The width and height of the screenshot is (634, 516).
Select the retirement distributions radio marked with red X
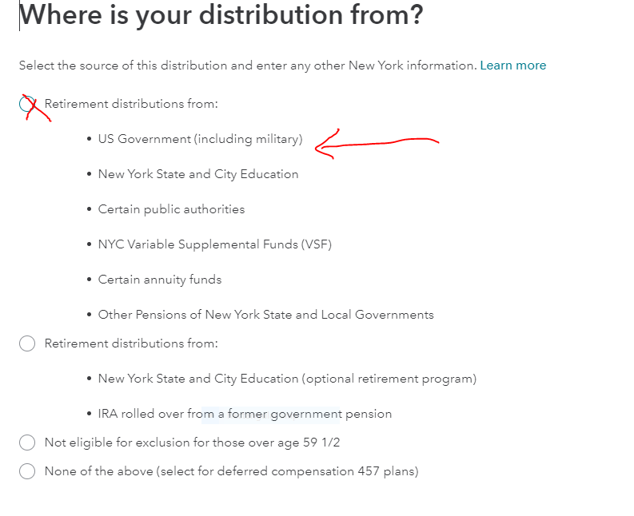[27, 104]
